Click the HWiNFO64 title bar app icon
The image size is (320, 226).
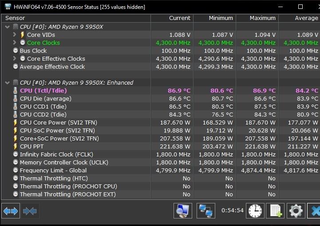pos(8,7)
